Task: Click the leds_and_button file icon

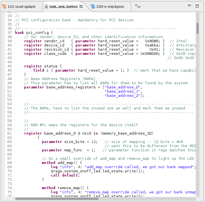Action: (46, 6)
